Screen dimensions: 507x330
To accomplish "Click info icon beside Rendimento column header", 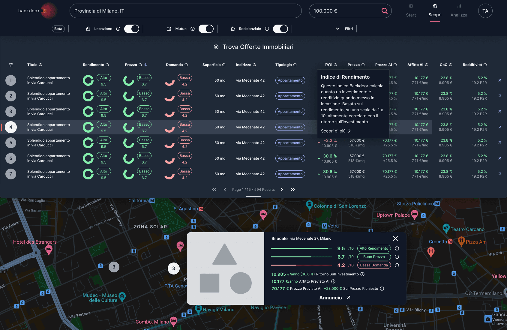I will (x=107, y=65).
